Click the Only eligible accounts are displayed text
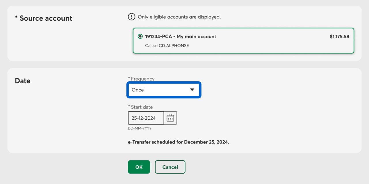 [179, 17]
